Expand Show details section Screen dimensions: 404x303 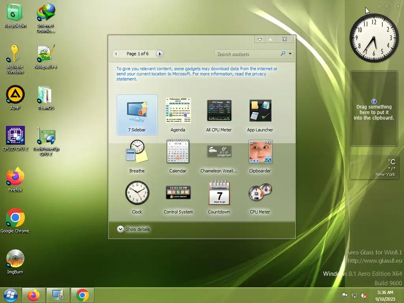click(133, 229)
